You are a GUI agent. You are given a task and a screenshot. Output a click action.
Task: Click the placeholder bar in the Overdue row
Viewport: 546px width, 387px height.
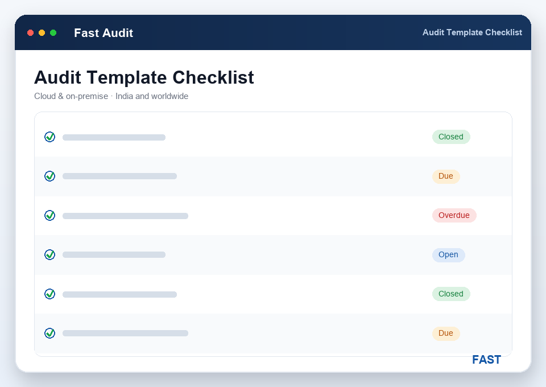pyautogui.click(x=125, y=216)
